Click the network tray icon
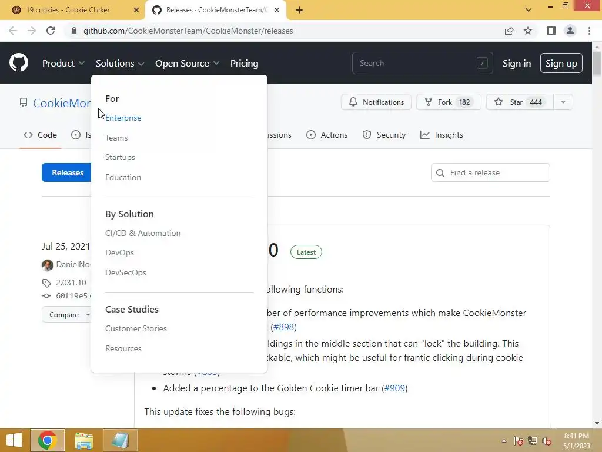The image size is (602, 452). pos(533,440)
